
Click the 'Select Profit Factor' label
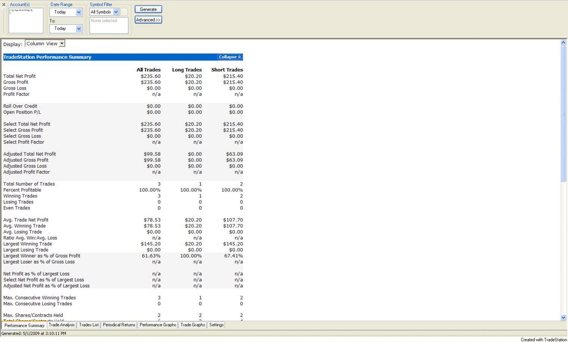pos(24,142)
